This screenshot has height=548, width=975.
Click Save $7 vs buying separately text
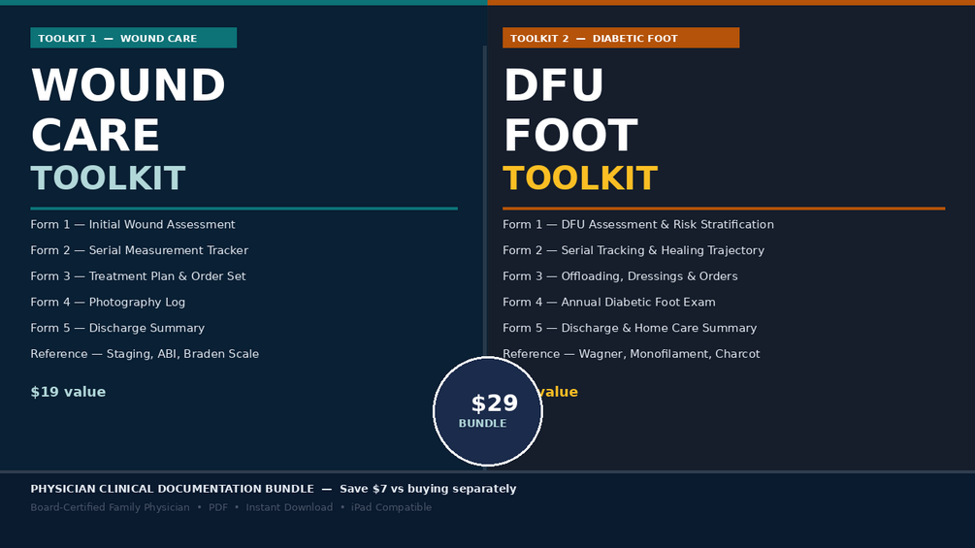pos(428,489)
